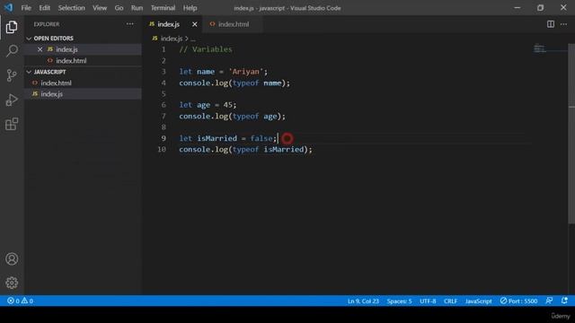Split the editor to the right

click(551, 24)
